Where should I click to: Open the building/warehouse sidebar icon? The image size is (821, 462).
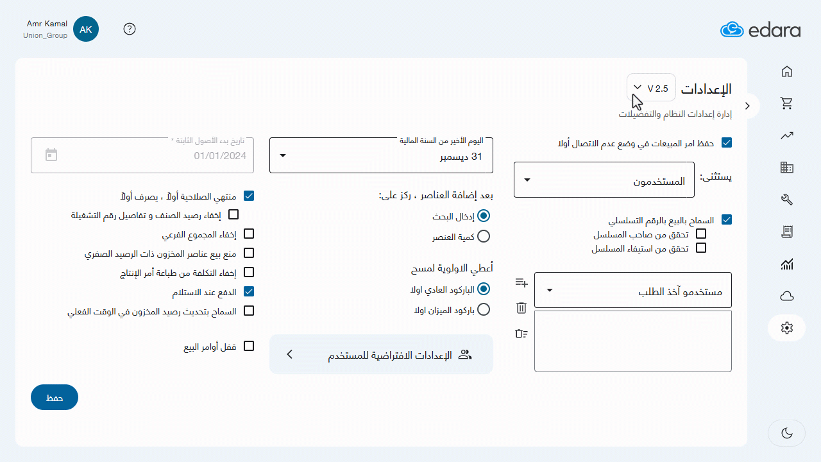[x=787, y=167]
